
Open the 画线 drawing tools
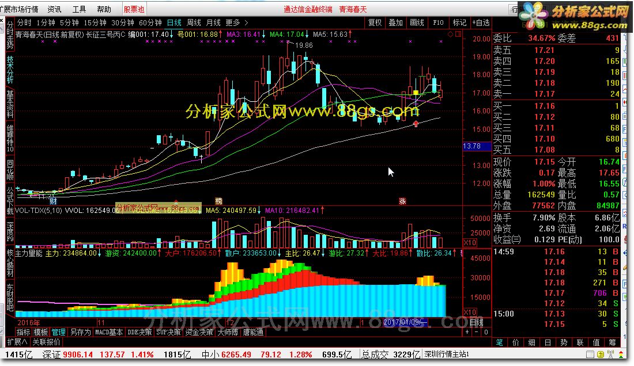pyautogui.click(x=417, y=22)
